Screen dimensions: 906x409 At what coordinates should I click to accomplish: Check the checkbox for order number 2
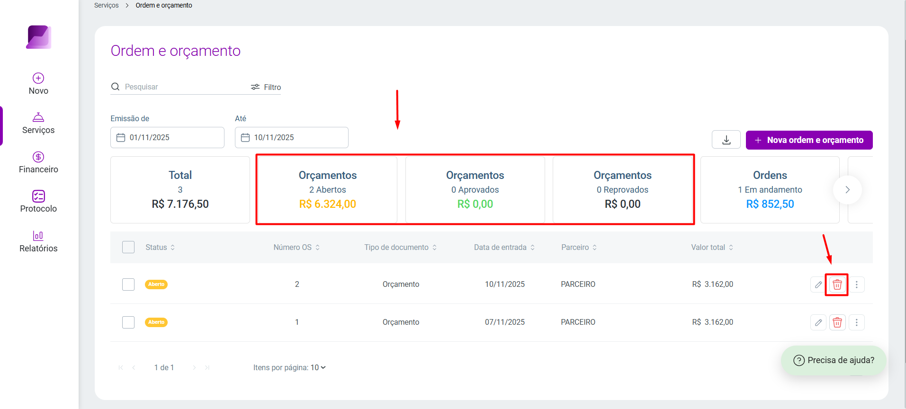[x=128, y=285]
